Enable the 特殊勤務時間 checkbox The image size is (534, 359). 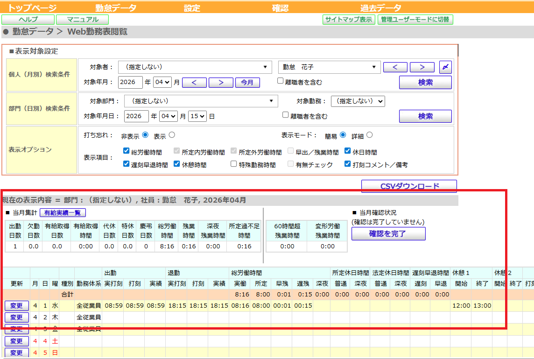[x=234, y=164]
